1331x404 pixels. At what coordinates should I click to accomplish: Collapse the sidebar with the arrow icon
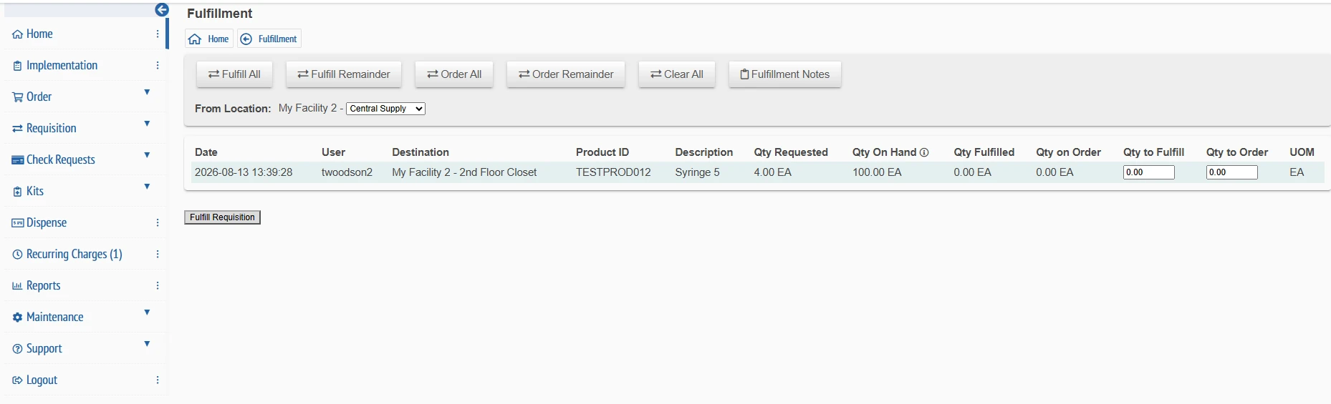pyautogui.click(x=162, y=10)
